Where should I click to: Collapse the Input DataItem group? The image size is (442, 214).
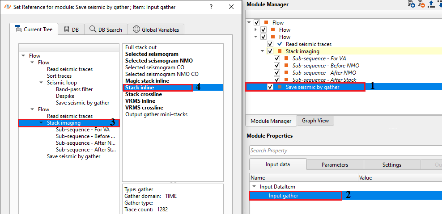[x=254, y=187]
